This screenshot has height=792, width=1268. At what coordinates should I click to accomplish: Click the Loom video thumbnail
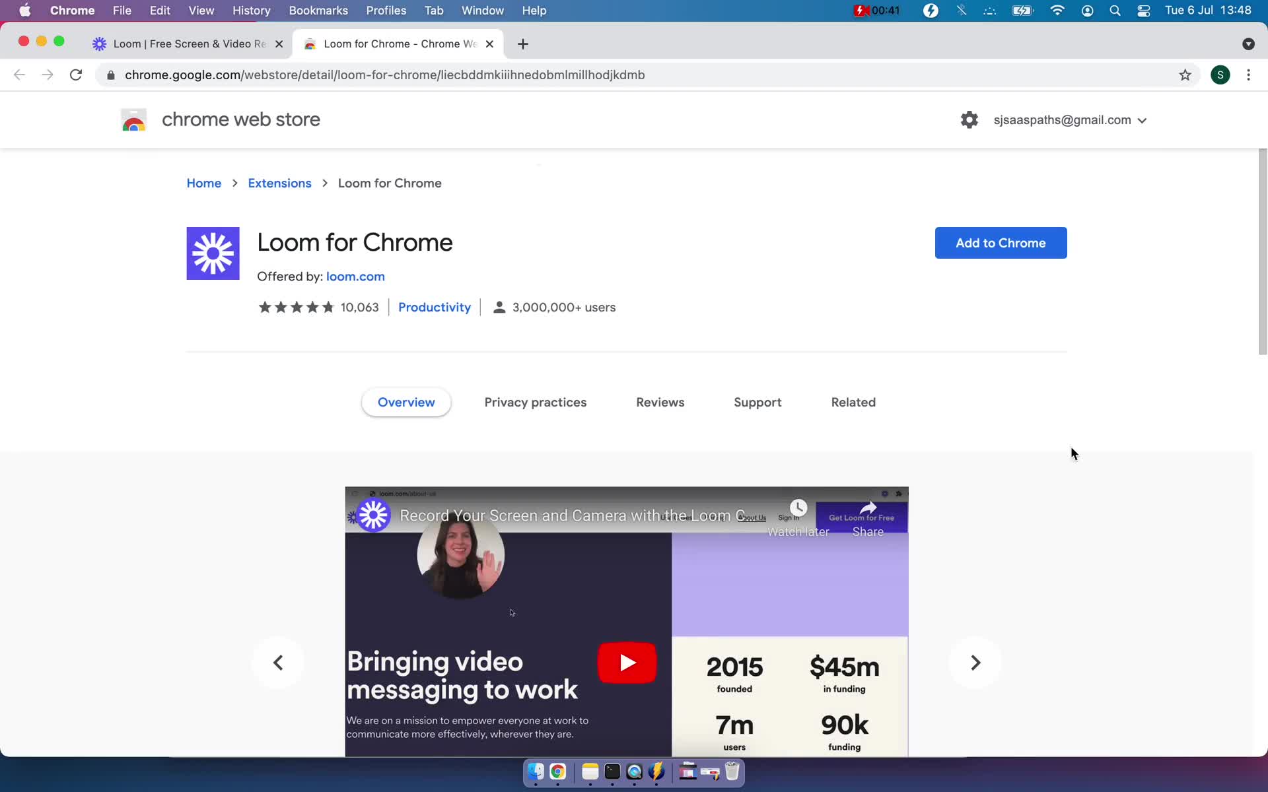627,622
